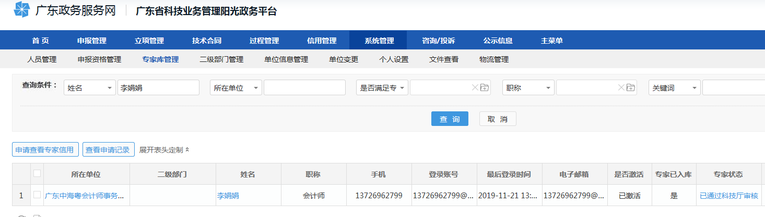This screenshot has height=217, width=765.
Task: Clear the 是否满足专 field with the X icon
Action: tap(475, 87)
